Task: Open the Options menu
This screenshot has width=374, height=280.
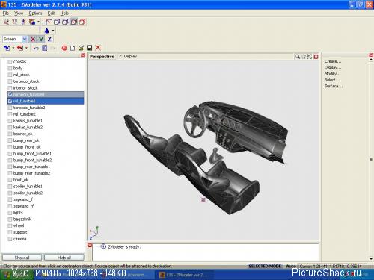Action: coord(35,13)
